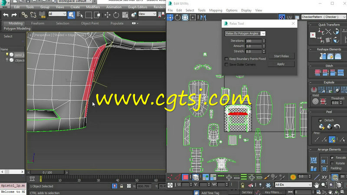Click the time slider handle at frame 0
Viewport: 347px width, 195px height.
pos(41,179)
